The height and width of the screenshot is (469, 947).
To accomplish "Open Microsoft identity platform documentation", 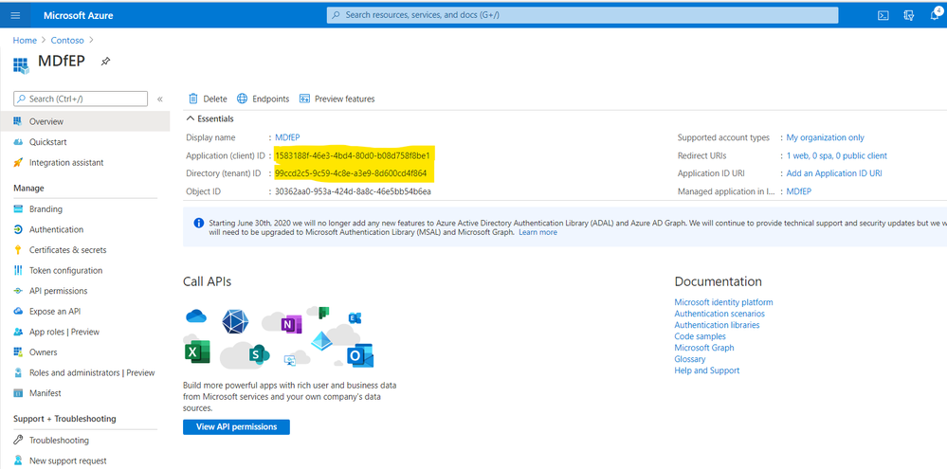I will point(723,302).
